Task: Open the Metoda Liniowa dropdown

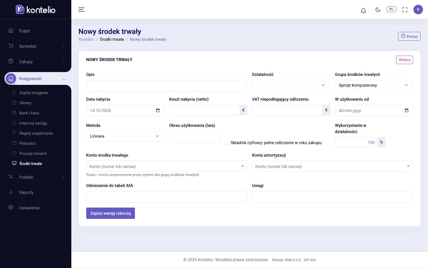Action: click(x=125, y=136)
